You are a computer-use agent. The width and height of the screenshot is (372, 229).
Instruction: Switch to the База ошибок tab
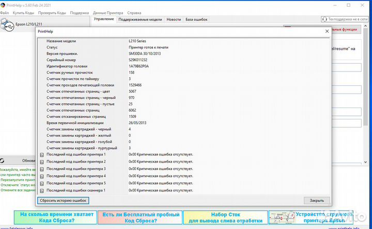pyautogui.click(x=196, y=20)
